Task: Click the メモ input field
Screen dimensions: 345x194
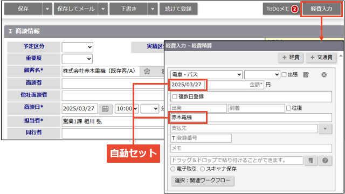Action: (251, 148)
